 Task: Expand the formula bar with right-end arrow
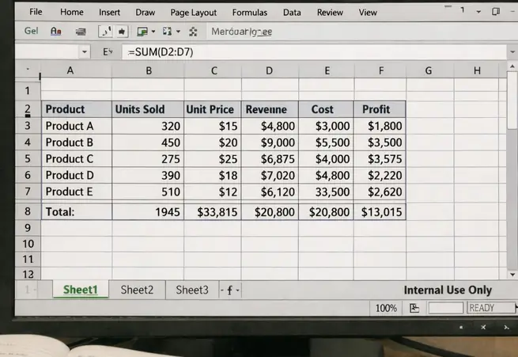(x=512, y=52)
